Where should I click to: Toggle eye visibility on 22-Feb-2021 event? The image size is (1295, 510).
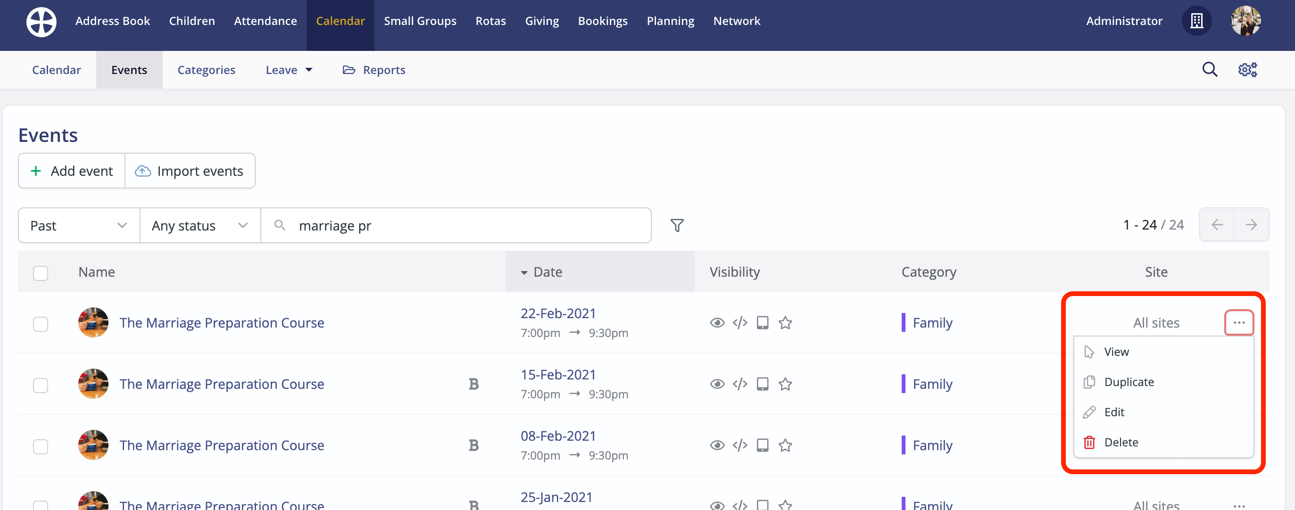(717, 322)
